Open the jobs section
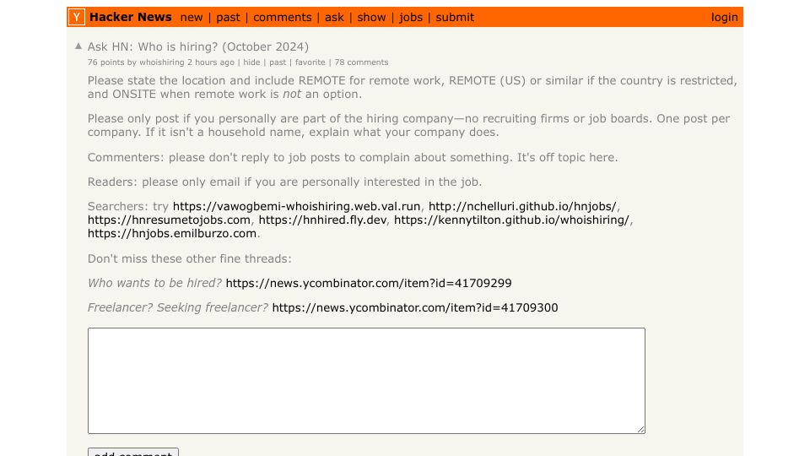810x456 pixels. pyautogui.click(x=411, y=17)
